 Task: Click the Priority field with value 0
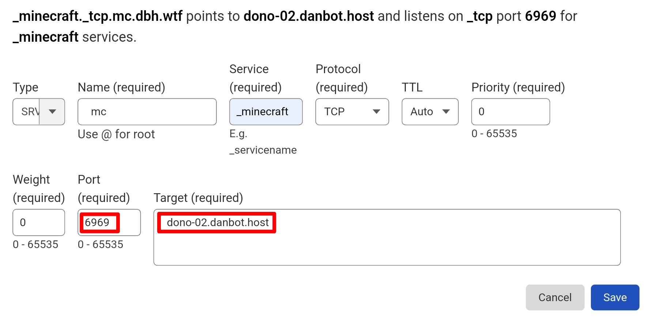pos(510,112)
